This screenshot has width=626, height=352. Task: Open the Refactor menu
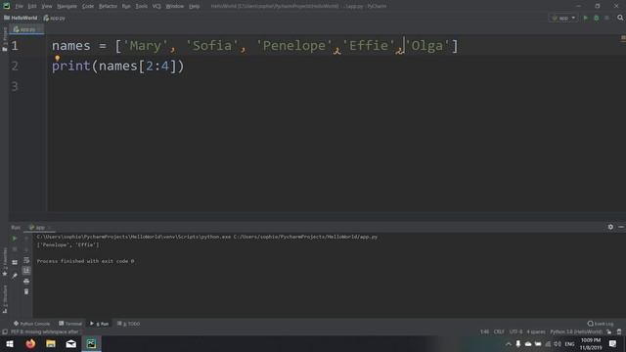[108, 7]
